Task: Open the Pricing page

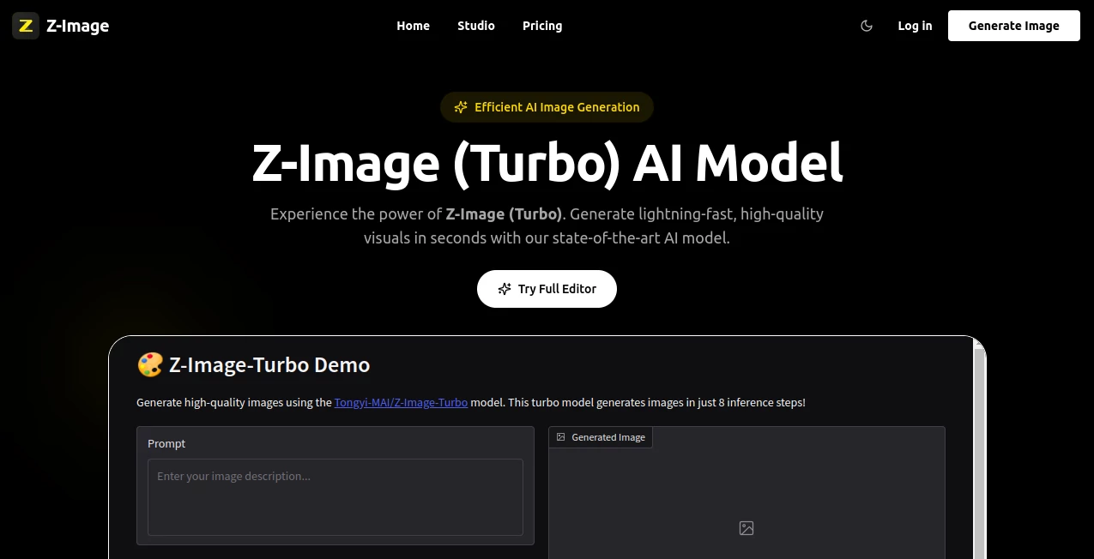Action: pyautogui.click(x=541, y=26)
